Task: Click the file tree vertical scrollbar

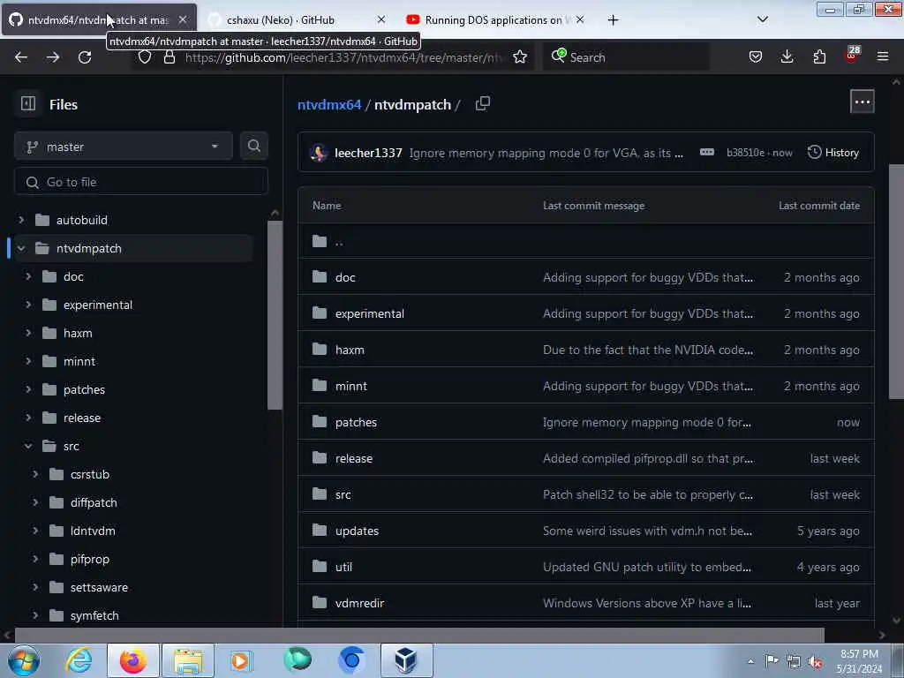Action: [x=275, y=315]
